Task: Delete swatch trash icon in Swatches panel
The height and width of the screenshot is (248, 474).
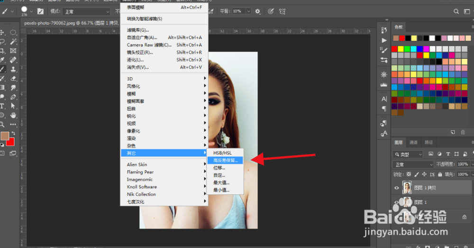Action: [x=463, y=132]
